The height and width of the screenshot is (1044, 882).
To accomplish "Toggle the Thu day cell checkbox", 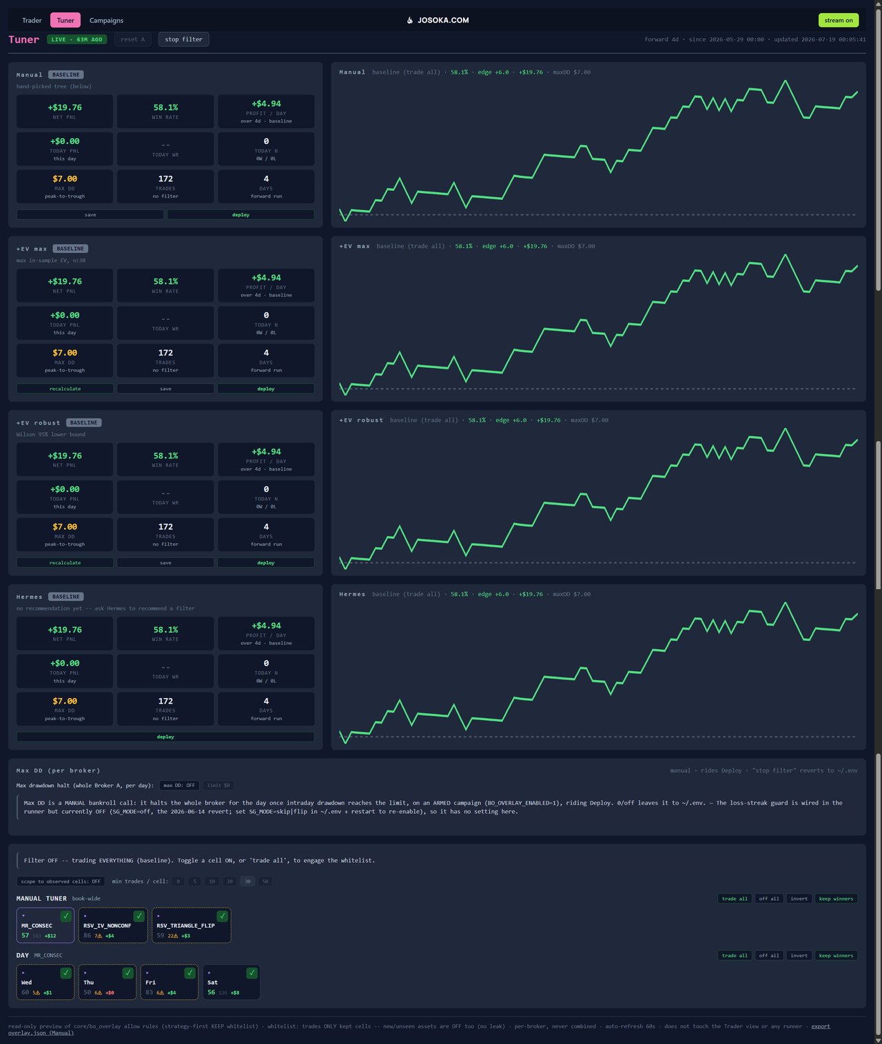I will tap(127, 973).
